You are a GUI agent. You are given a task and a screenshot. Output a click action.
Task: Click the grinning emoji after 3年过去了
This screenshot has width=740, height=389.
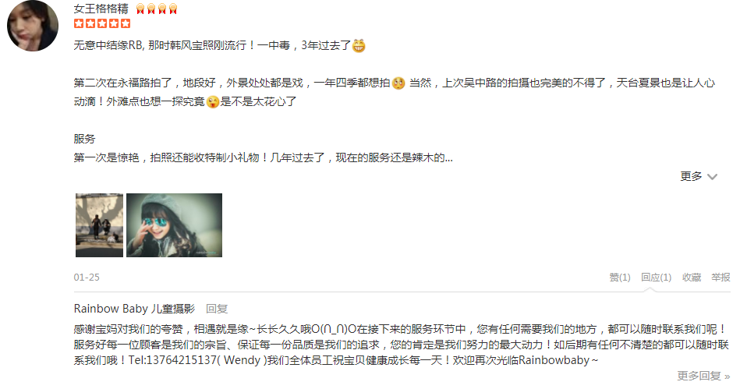359,46
